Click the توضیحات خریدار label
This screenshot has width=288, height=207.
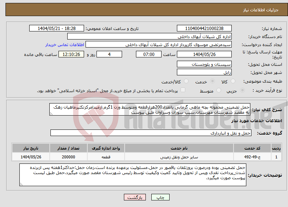coord(265,175)
